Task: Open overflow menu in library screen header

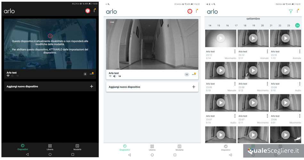Action: [298, 11]
